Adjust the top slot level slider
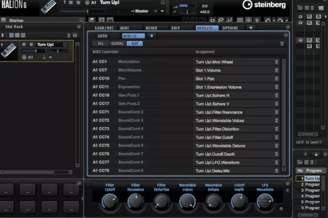Screen dimensions: 328x218 82,11
